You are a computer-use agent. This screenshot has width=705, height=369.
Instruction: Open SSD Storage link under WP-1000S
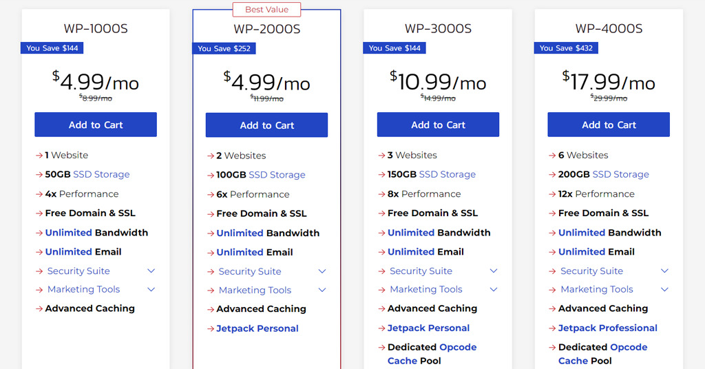coord(101,174)
